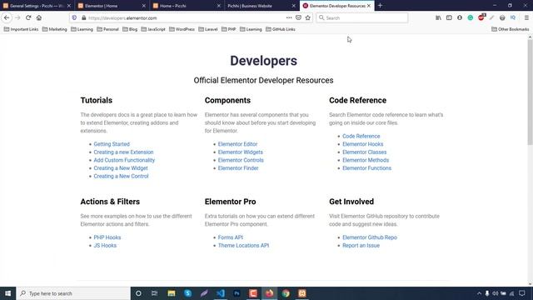Open the tracking protection shield icon
Image resolution: width=533 pixels, height=300 pixels.
click(x=74, y=17)
